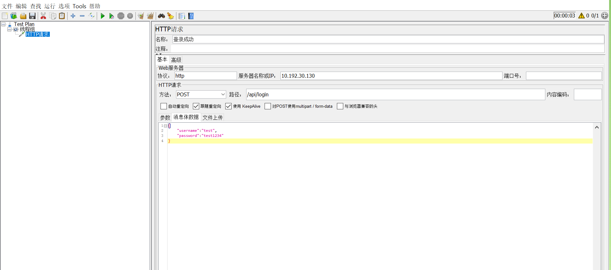
Task: Click the 端口号 port field
Action: coord(564,76)
